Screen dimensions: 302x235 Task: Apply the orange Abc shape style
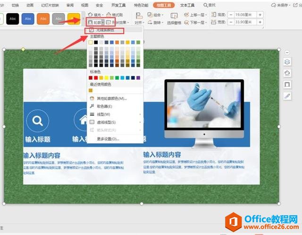(x=43, y=19)
